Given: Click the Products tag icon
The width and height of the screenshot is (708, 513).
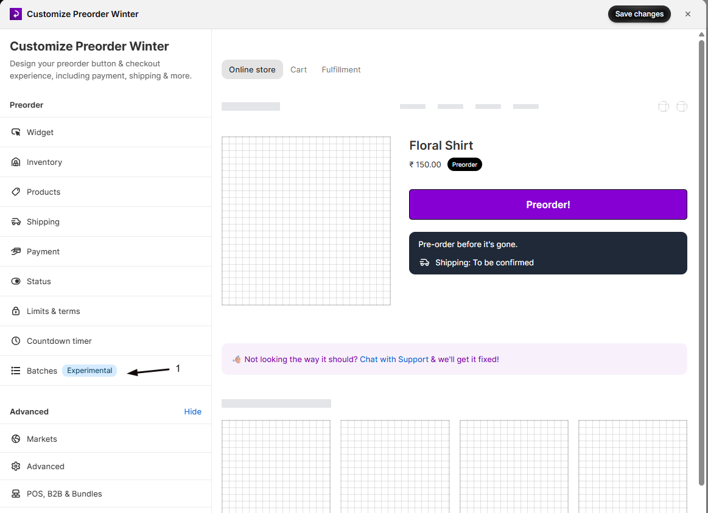Looking at the screenshot, I should tap(16, 192).
